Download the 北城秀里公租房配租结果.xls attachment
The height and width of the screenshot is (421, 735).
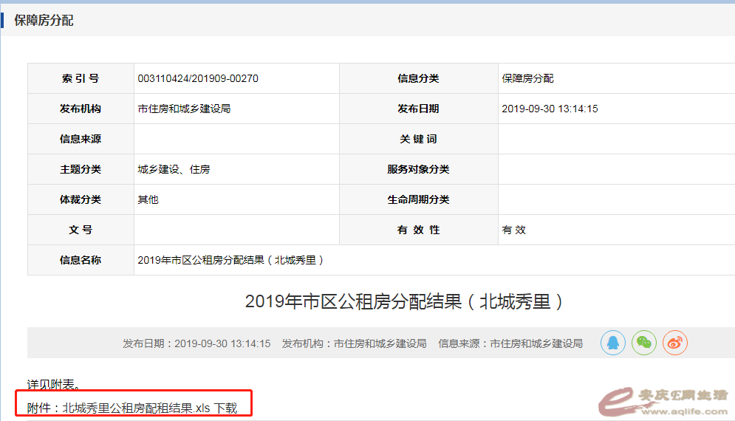tap(225, 408)
